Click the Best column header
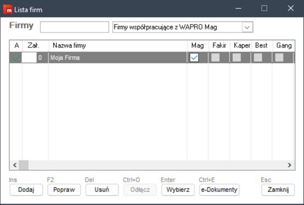This screenshot has width=304, height=205. 262,46
